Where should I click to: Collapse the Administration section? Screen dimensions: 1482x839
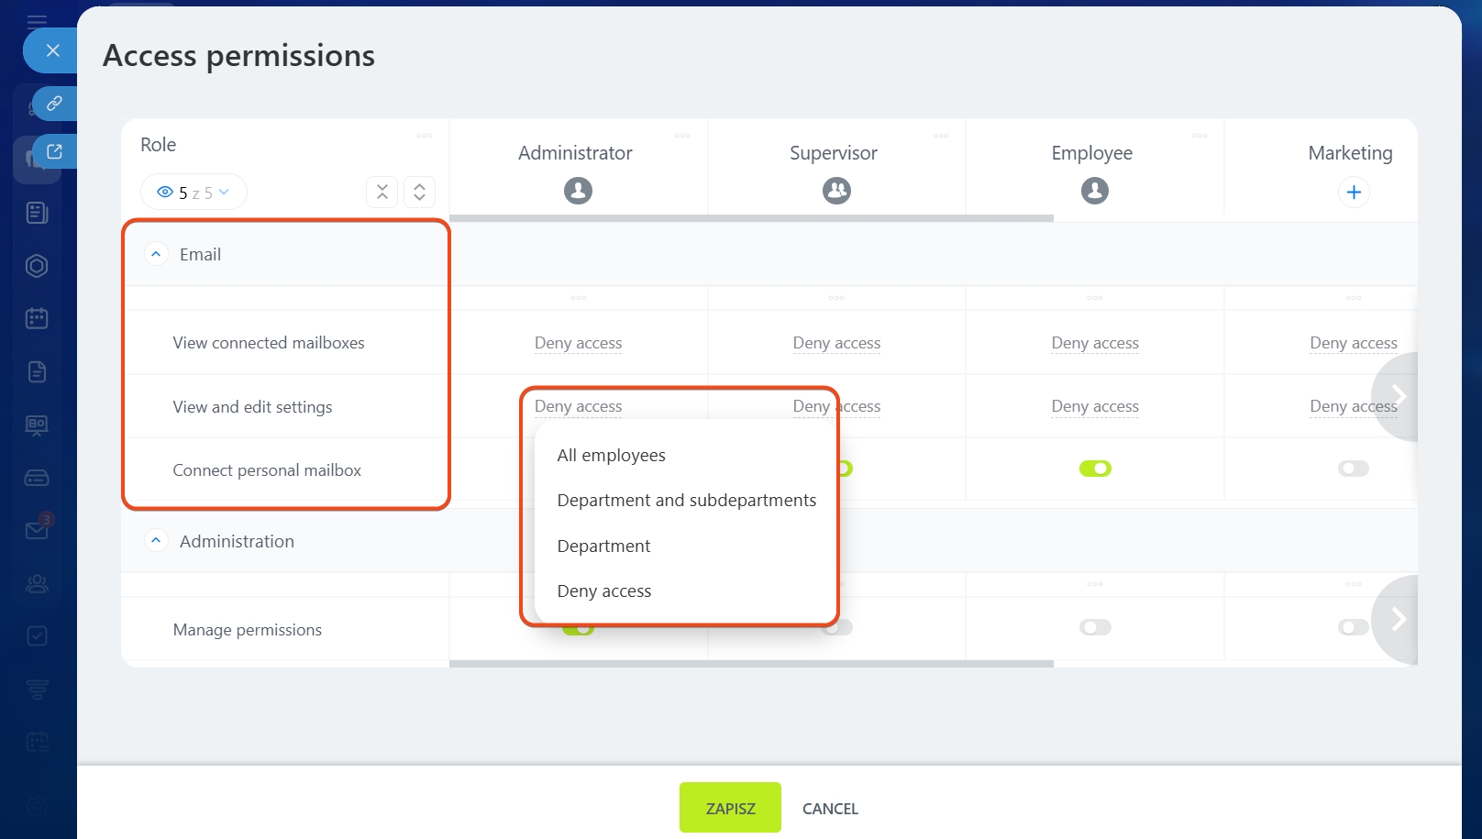(157, 541)
